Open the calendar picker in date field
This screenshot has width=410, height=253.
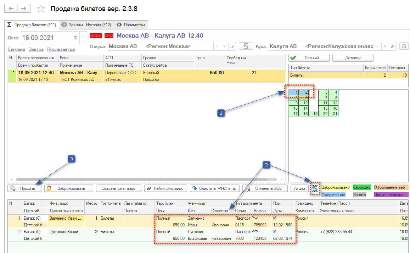tap(75, 37)
